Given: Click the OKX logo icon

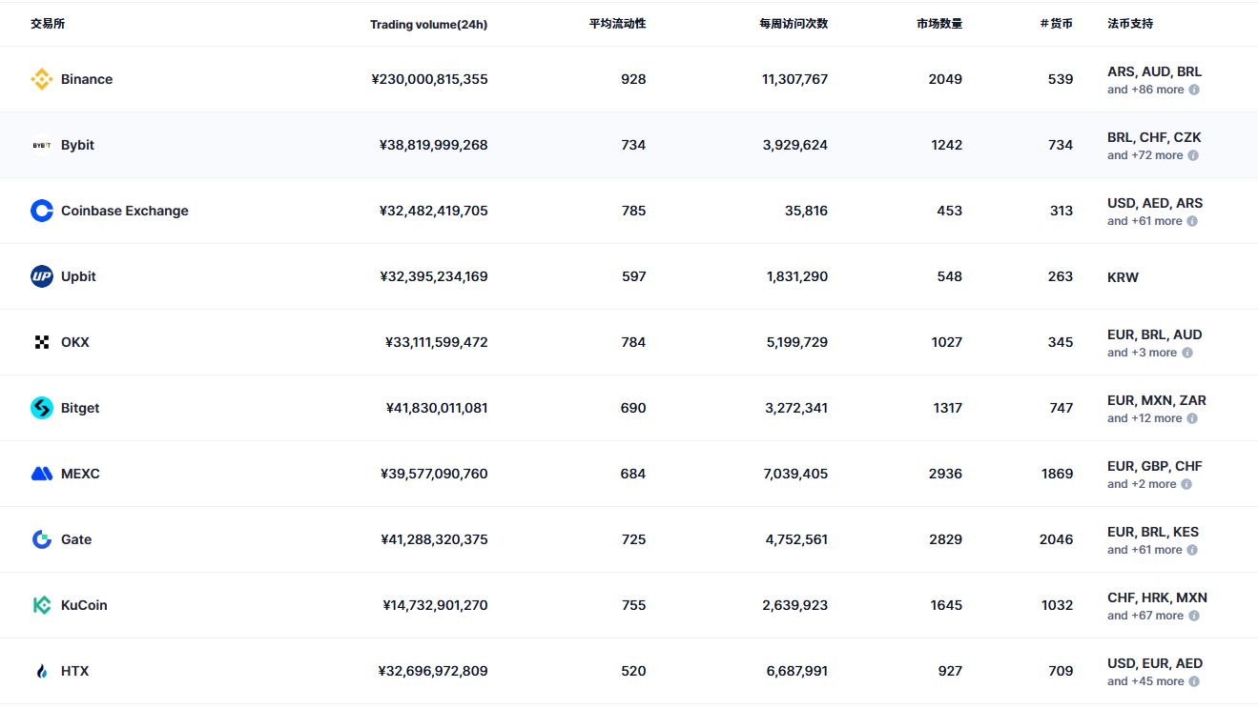Looking at the screenshot, I should point(42,342).
